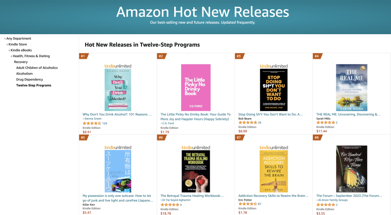
Task: Select the #4 rank badge
Action: pyautogui.click(x=318, y=56)
